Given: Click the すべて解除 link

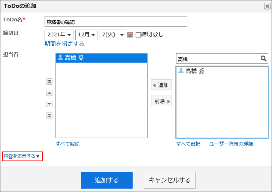Looking at the screenshot, I should pyautogui.click(x=68, y=144).
